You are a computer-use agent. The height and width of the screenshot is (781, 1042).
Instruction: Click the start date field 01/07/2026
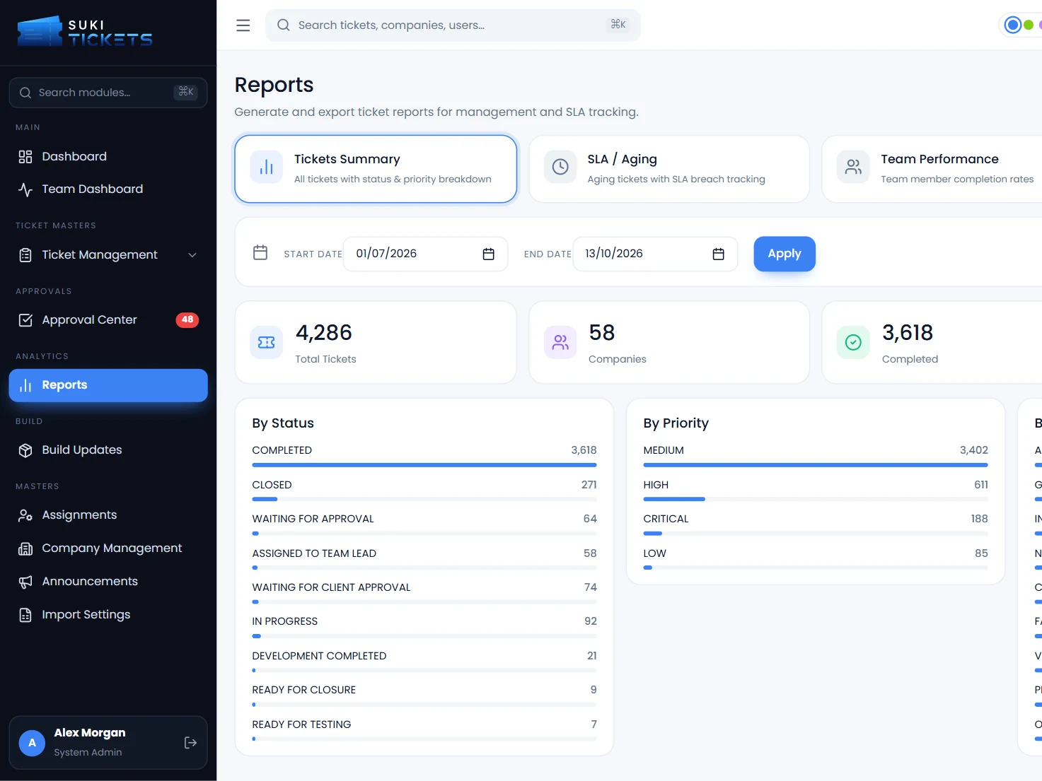(x=425, y=254)
